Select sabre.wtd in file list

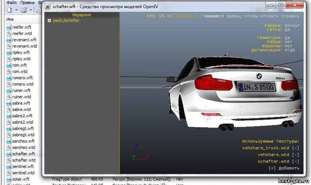[x=22, y=109]
